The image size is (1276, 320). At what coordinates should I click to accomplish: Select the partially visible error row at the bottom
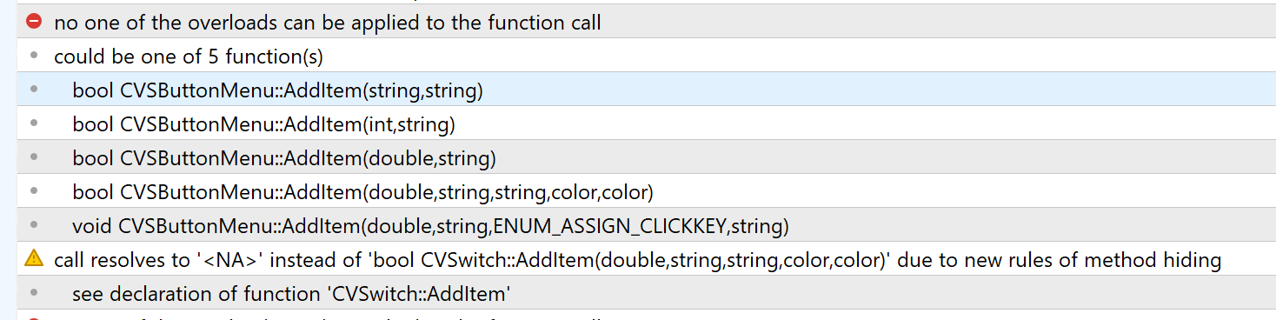tap(647, 316)
